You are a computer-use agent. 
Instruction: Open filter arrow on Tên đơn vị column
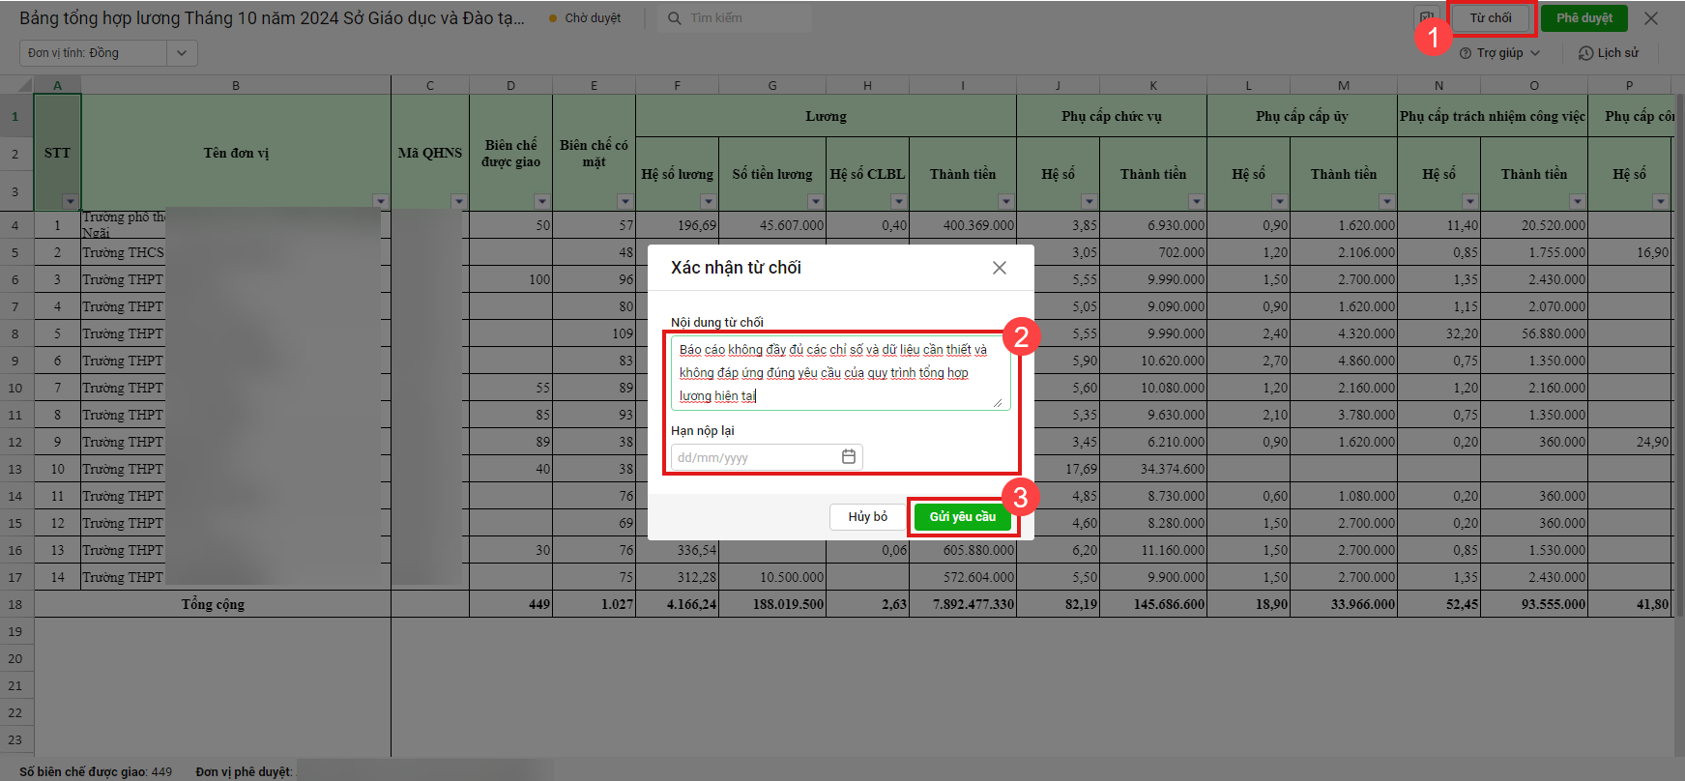pos(380,202)
